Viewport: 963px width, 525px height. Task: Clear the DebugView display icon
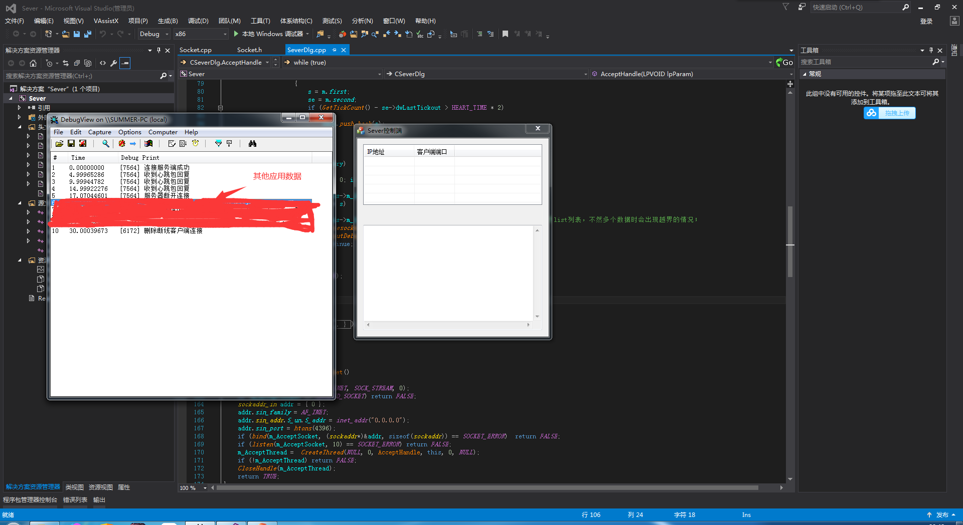pos(172,144)
